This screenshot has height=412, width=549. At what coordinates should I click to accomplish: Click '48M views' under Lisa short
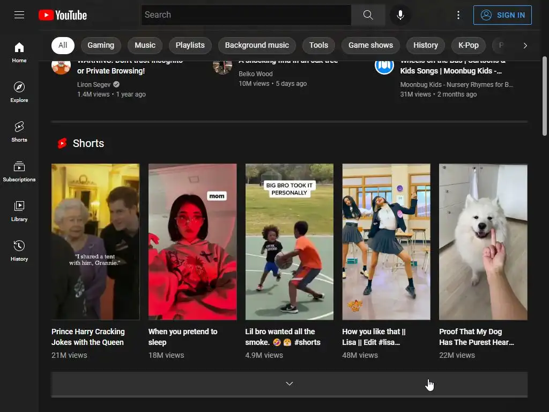click(x=360, y=355)
